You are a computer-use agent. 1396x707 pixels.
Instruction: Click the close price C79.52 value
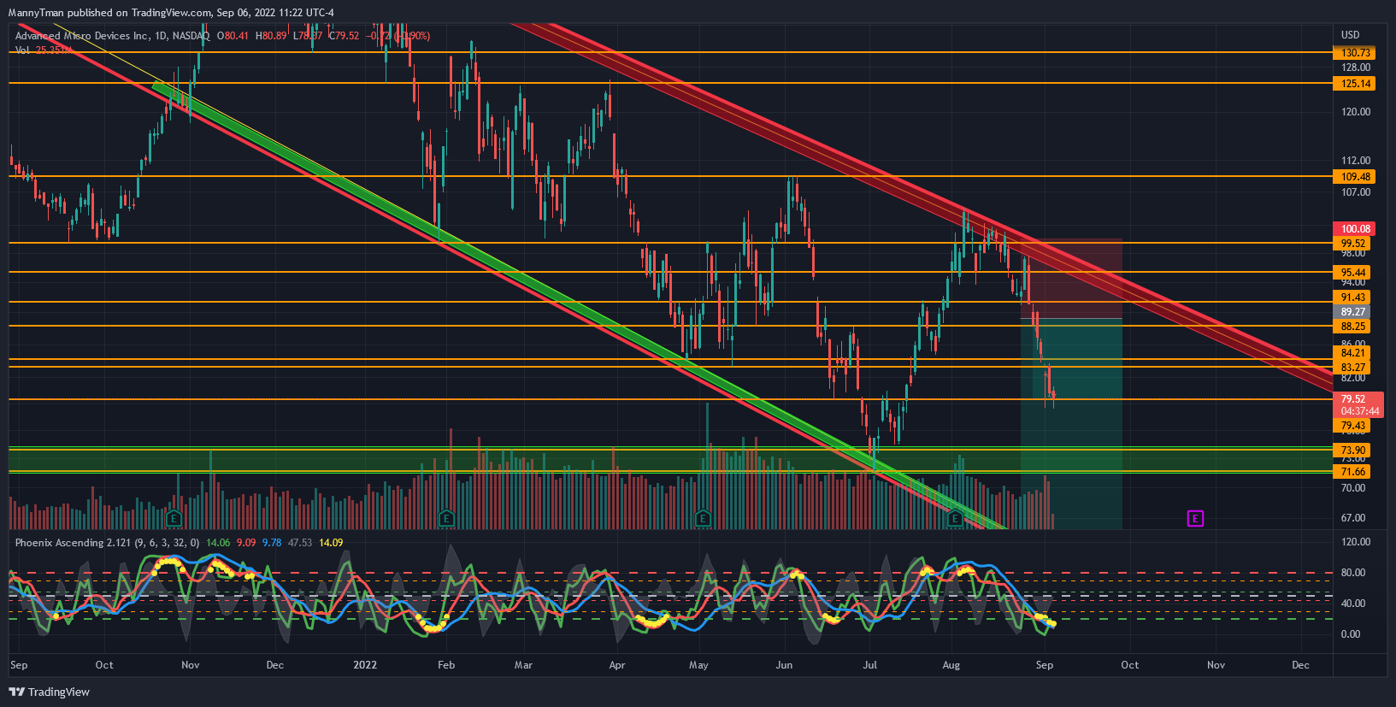(x=344, y=36)
